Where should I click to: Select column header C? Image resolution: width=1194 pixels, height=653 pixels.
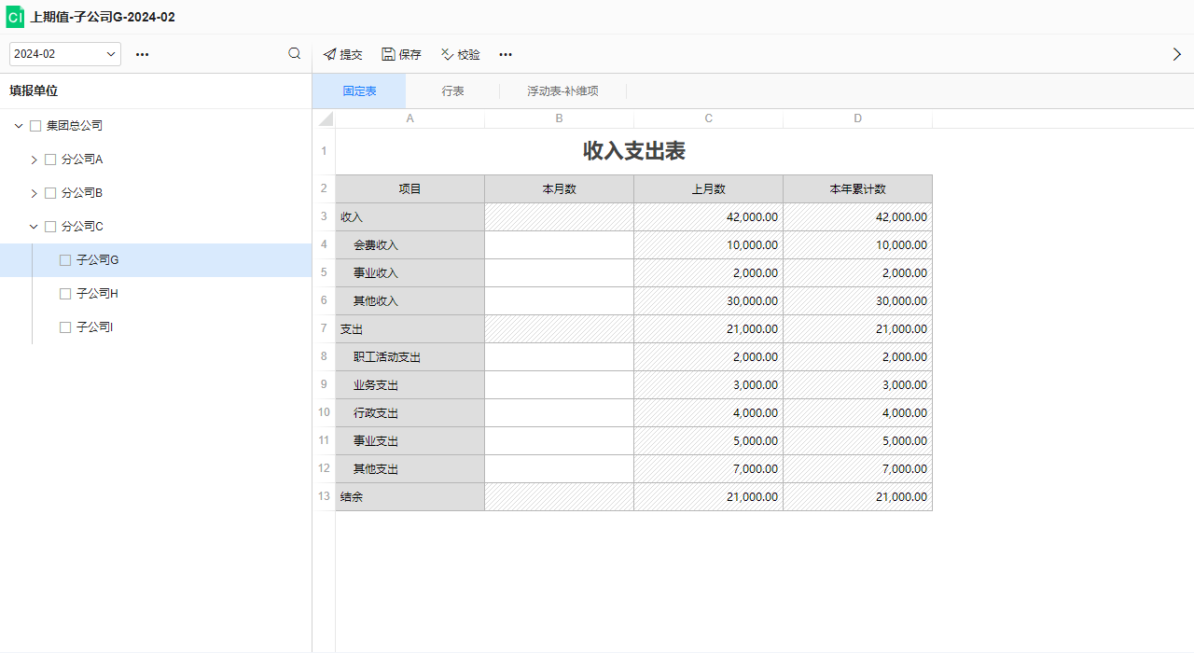coord(708,118)
